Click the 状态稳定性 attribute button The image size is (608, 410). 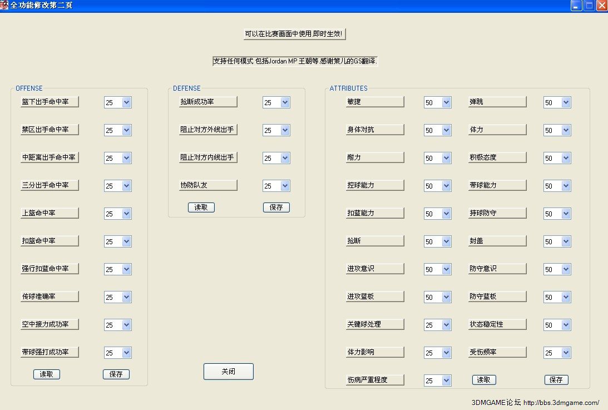click(x=497, y=324)
